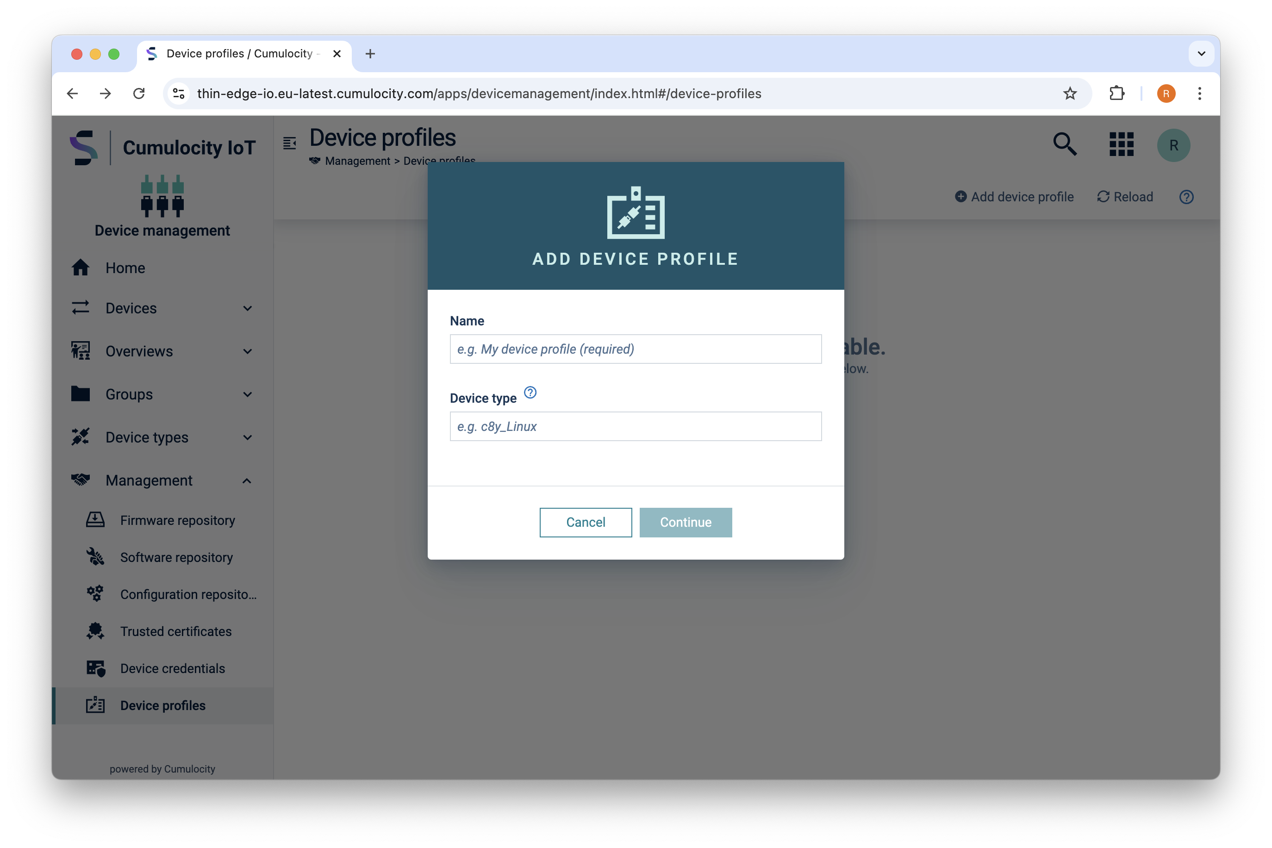Click Cancel to dismiss dialog

(x=585, y=523)
